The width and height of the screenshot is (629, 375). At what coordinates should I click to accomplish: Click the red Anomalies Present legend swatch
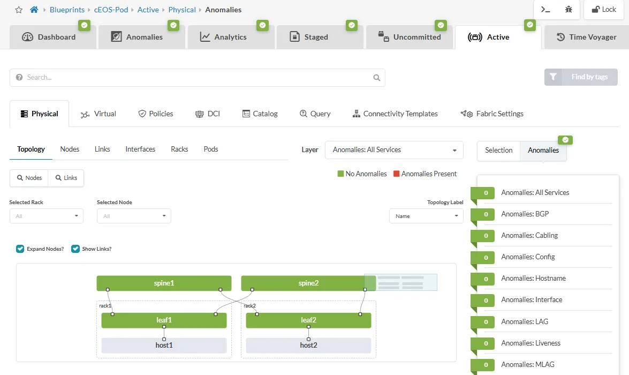(x=396, y=174)
